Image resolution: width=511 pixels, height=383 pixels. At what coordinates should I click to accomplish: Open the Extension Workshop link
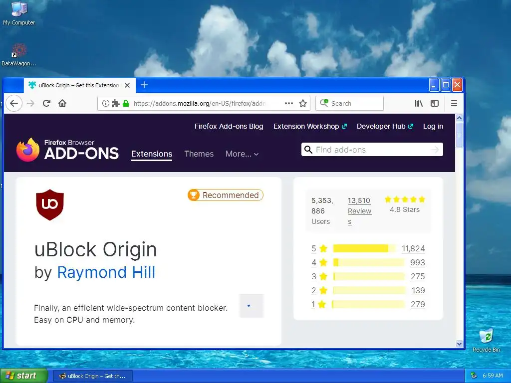(x=310, y=126)
